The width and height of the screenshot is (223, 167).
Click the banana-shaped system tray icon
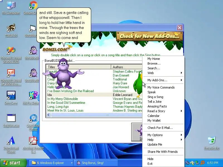(192, 163)
